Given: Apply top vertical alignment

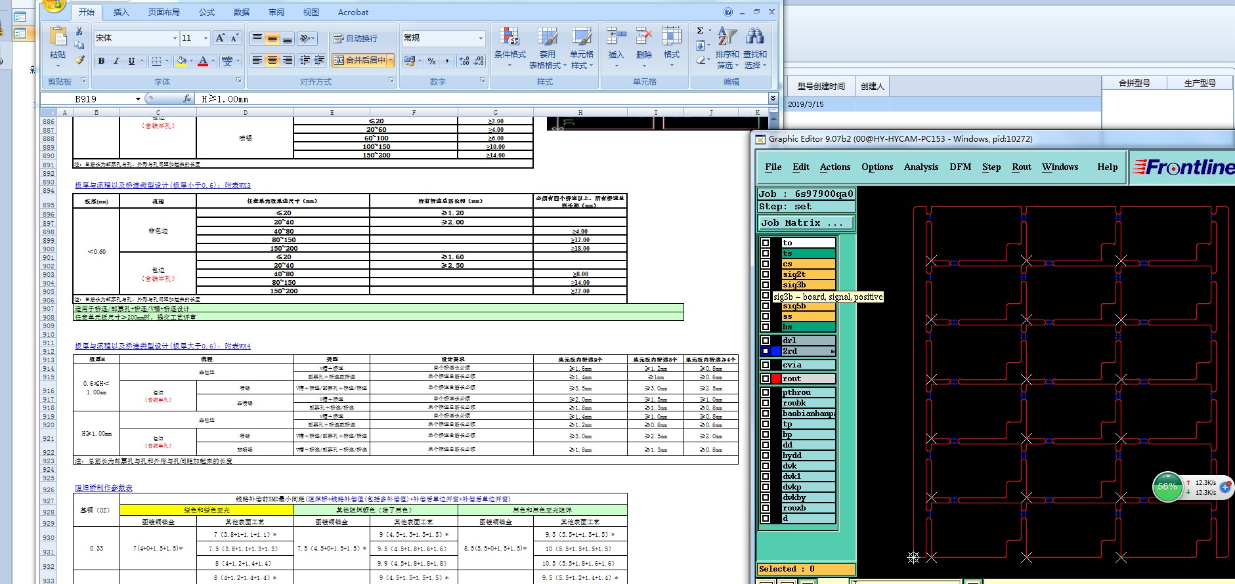Looking at the screenshot, I should [x=257, y=38].
